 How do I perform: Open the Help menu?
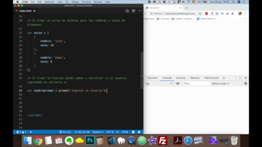107,2
